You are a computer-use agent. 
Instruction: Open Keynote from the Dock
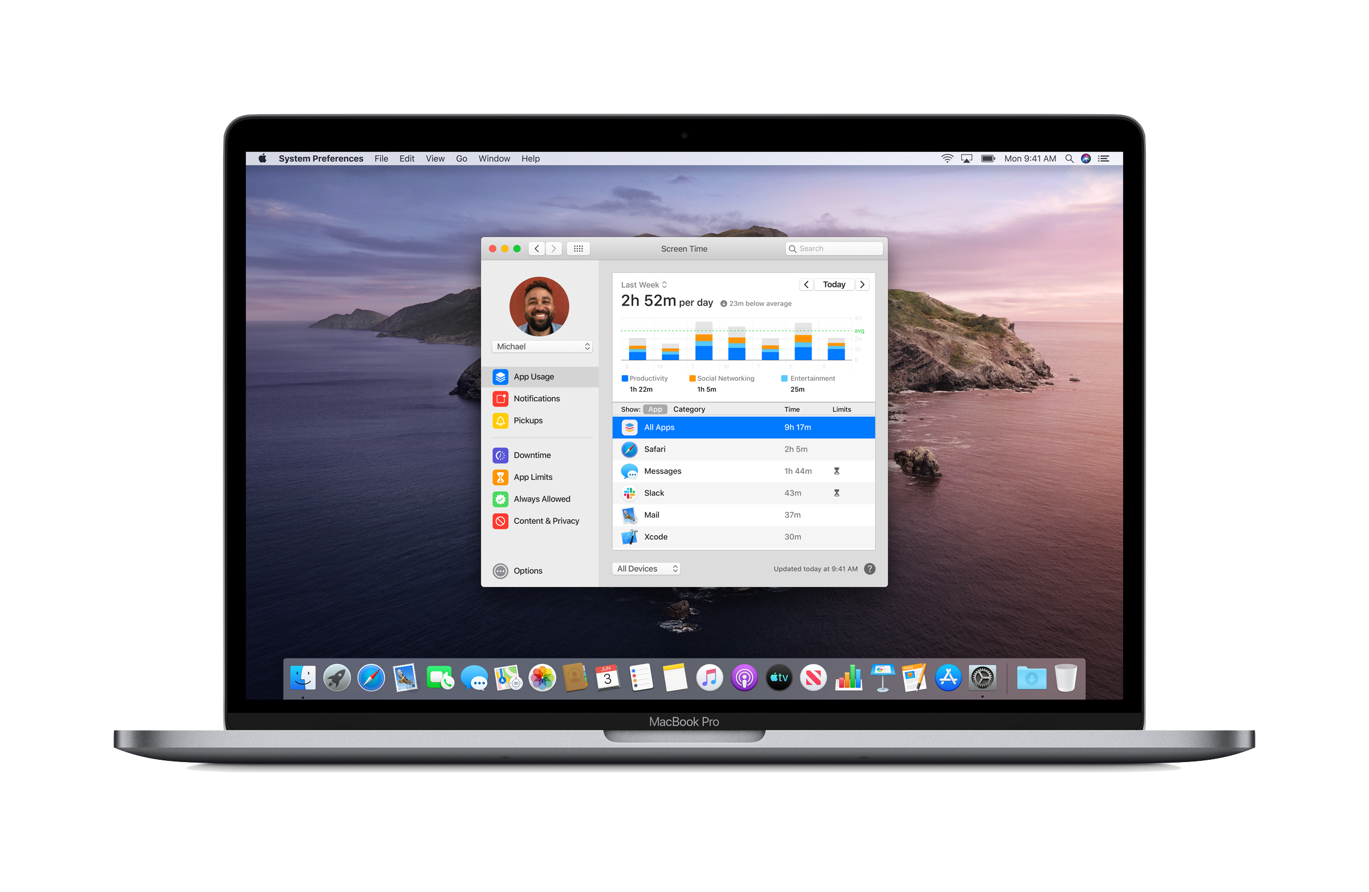[882, 678]
